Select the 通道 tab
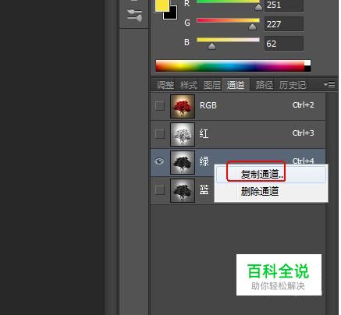The width and height of the screenshot is (341, 315). coord(236,85)
